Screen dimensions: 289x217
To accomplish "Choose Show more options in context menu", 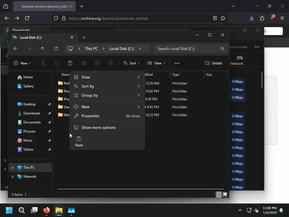I will tap(107, 127).
